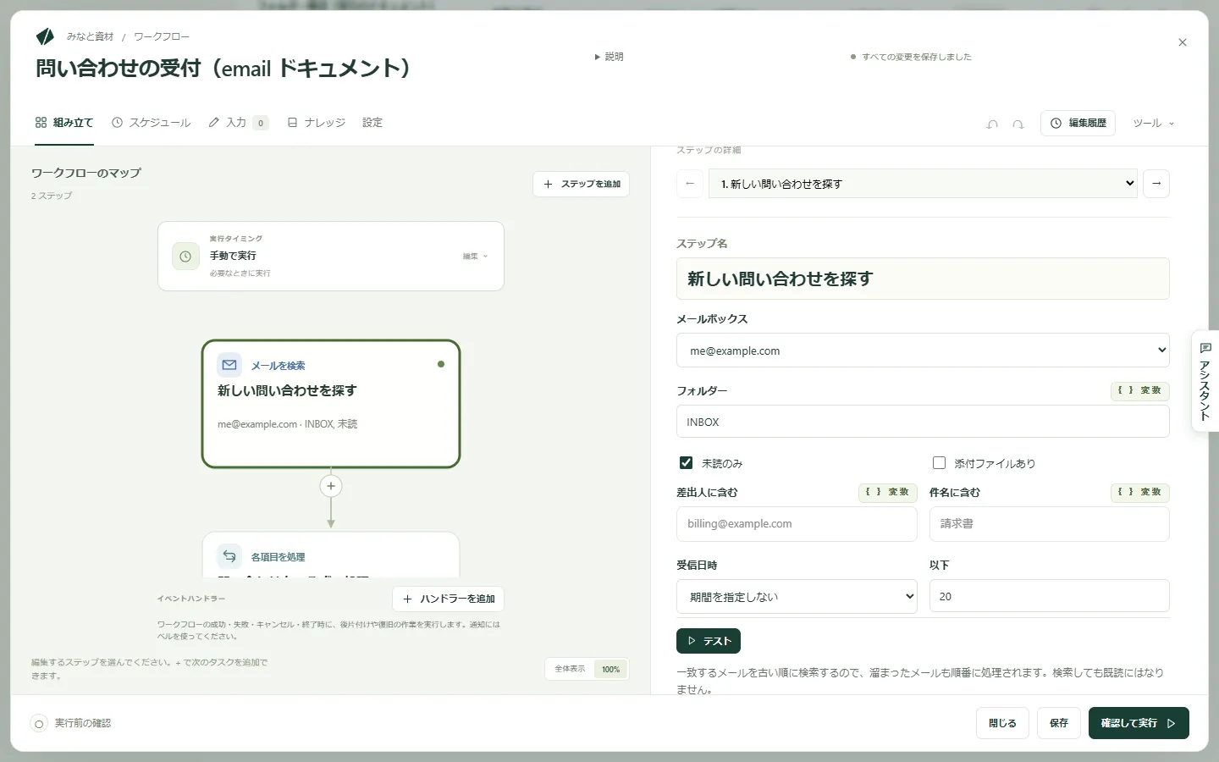Click the ステップ名 input field

[x=923, y=279]
